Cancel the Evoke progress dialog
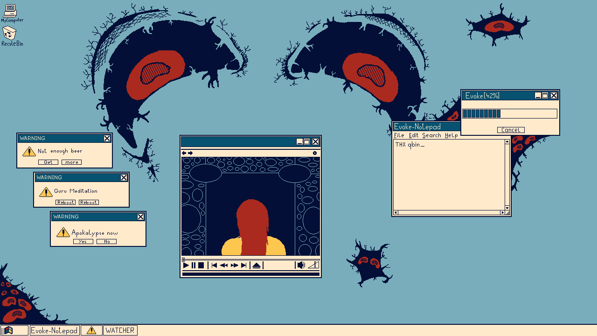Image resolution: width=597 pixels, height=336 pixels. click(511, 130)
